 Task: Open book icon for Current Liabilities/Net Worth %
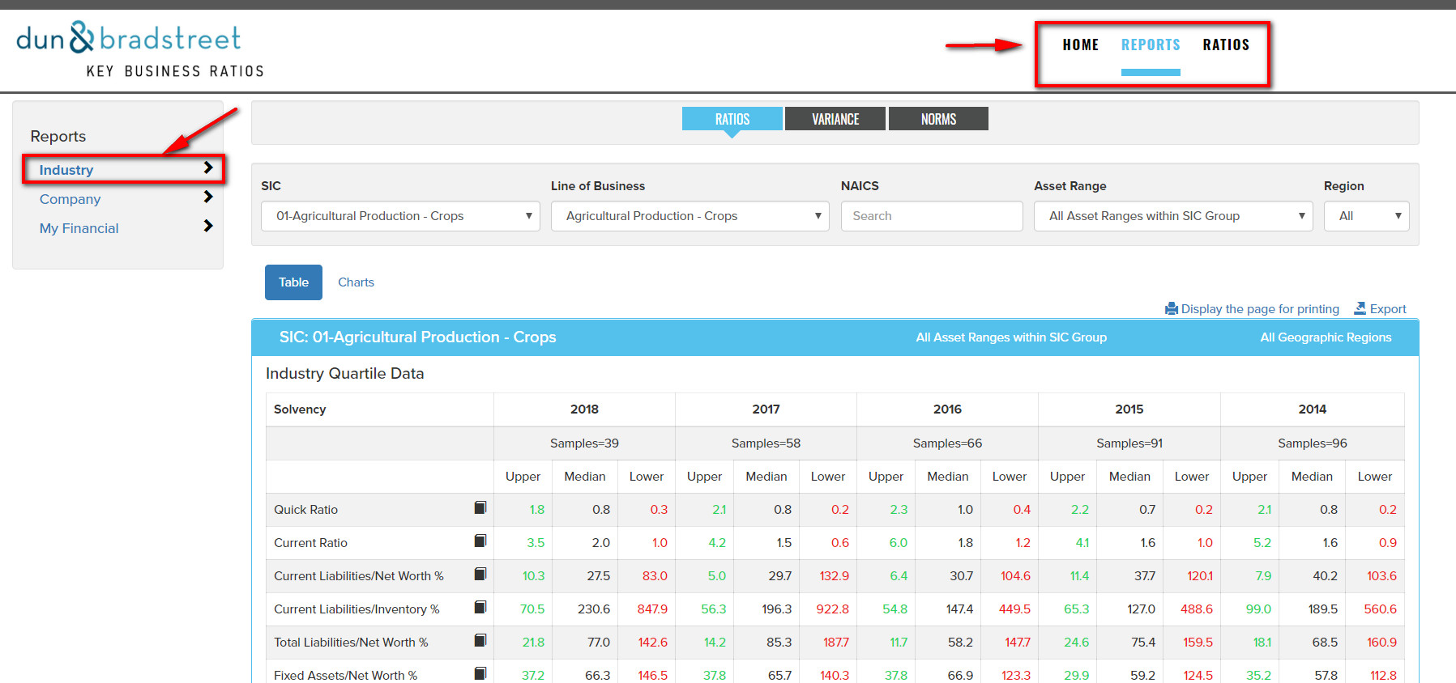pos(480,574)
